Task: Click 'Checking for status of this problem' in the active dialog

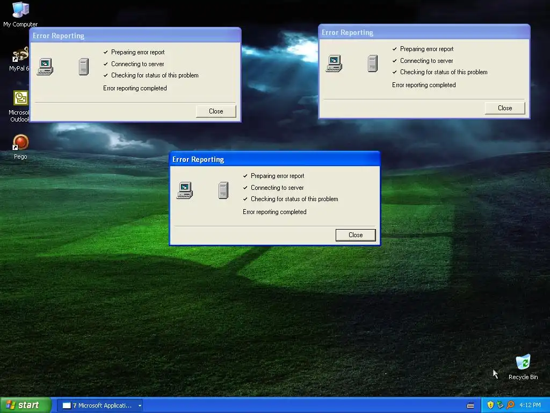Action: click(294, 199)
